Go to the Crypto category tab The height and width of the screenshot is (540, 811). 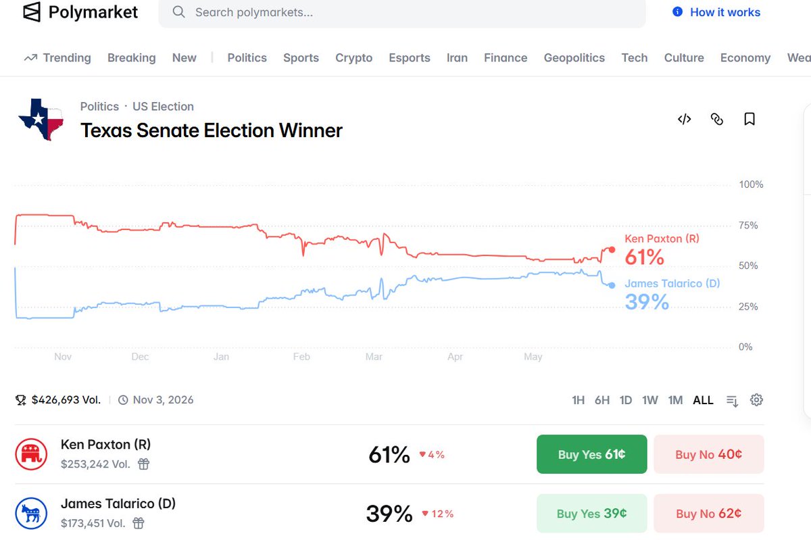[354, 58]
